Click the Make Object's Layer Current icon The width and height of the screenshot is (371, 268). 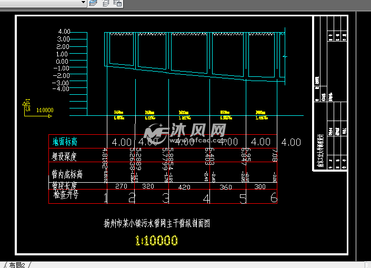[x=93, y=3]
